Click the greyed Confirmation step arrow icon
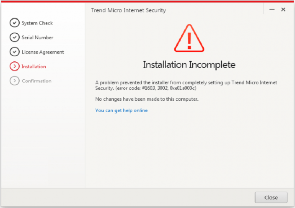Image resolution: width=295 pixels, height=208 pixels. pyautogui.click(x=15, y=81)
